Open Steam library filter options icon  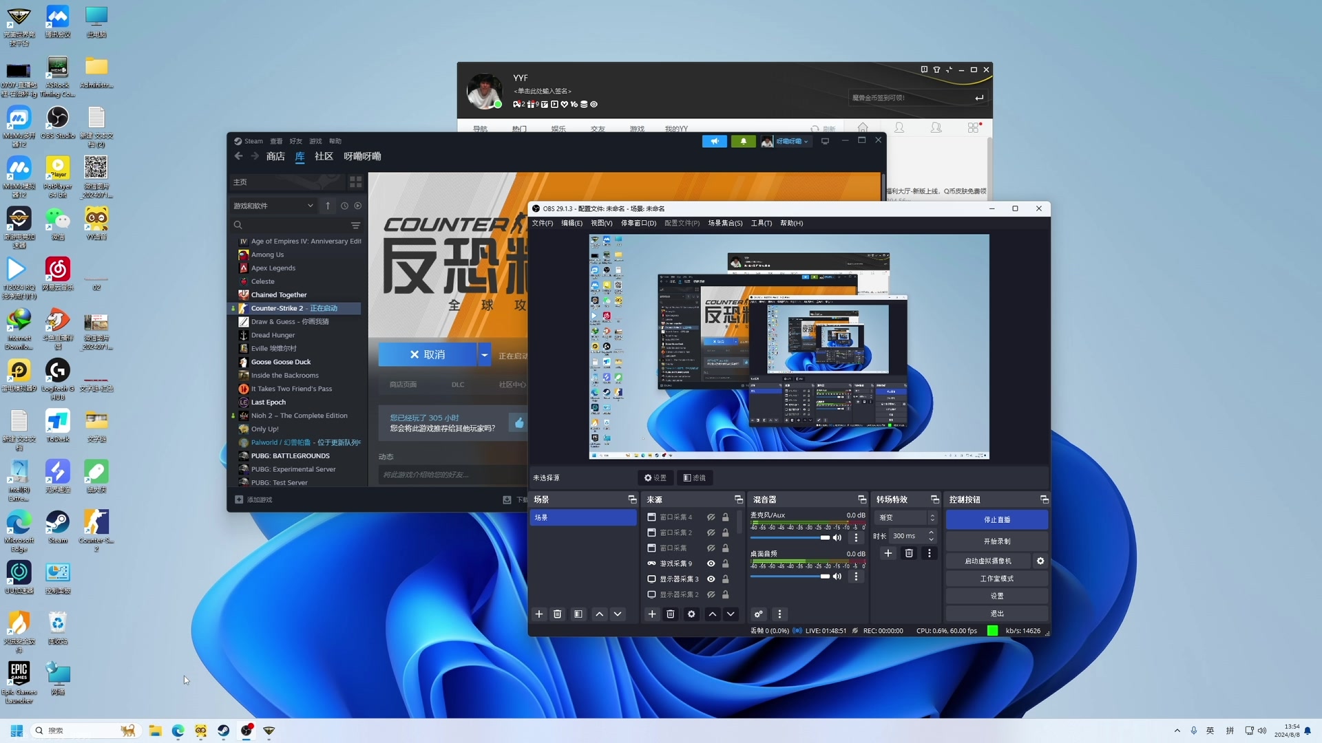pos(356,225)
